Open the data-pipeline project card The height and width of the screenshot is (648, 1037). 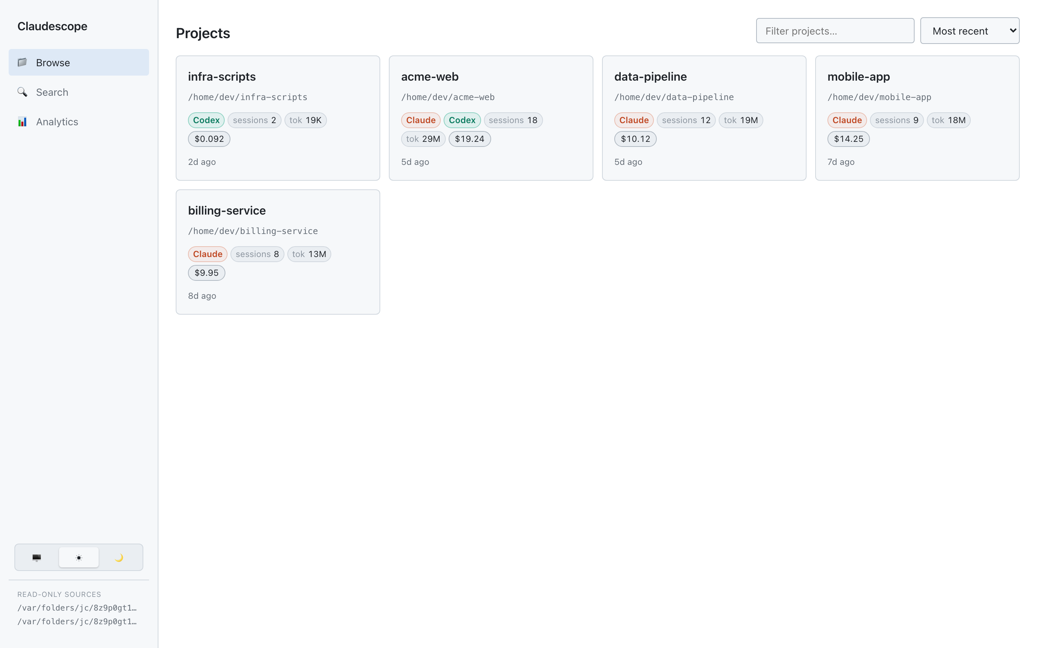click(704, 118)
